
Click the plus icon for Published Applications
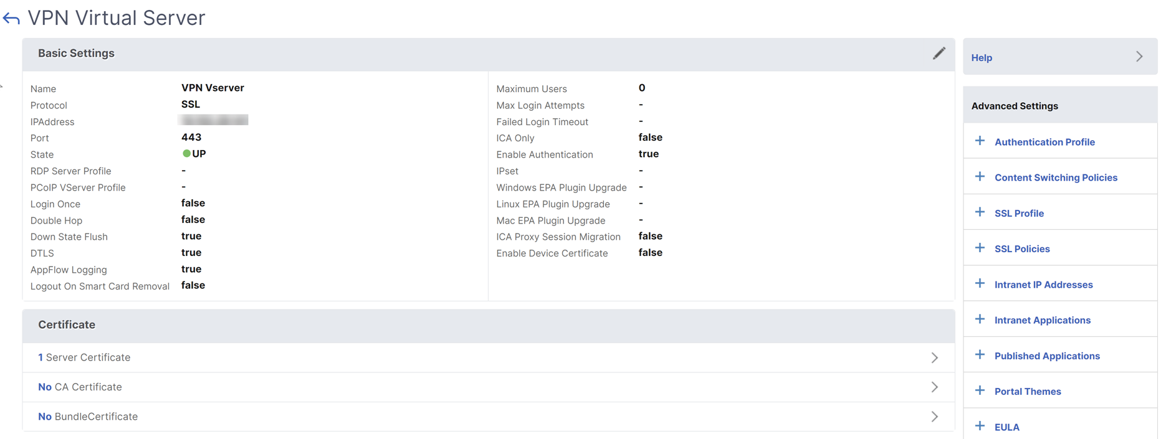click(980, 355)
